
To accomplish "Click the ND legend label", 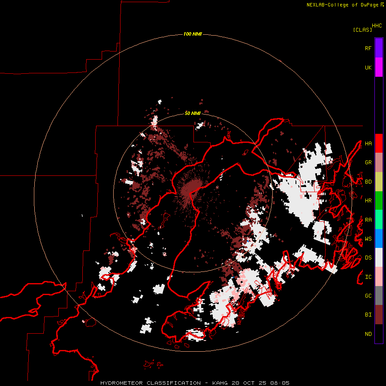I will pyautogui.click(x=368, y=334).
